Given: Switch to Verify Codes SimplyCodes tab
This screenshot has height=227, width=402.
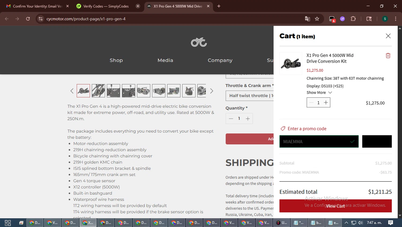Looking at the screenshot, I should [x=106, y=6].
